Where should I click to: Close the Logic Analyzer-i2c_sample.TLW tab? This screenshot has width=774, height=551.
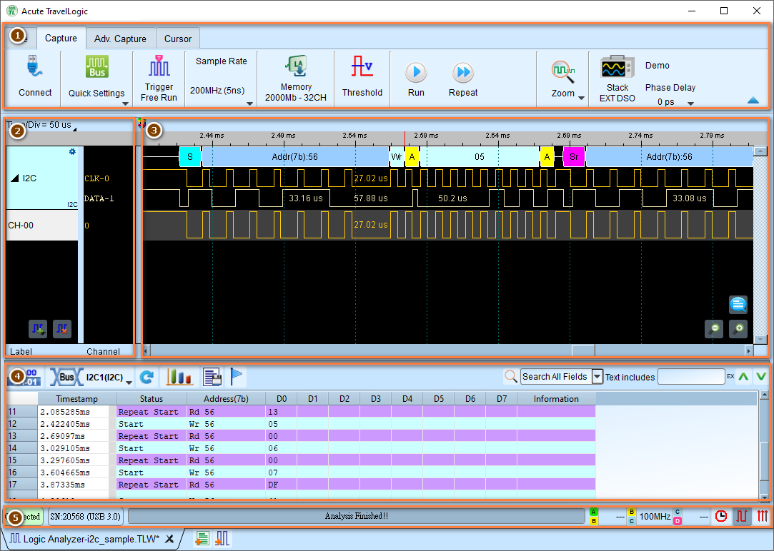point(169,539)
